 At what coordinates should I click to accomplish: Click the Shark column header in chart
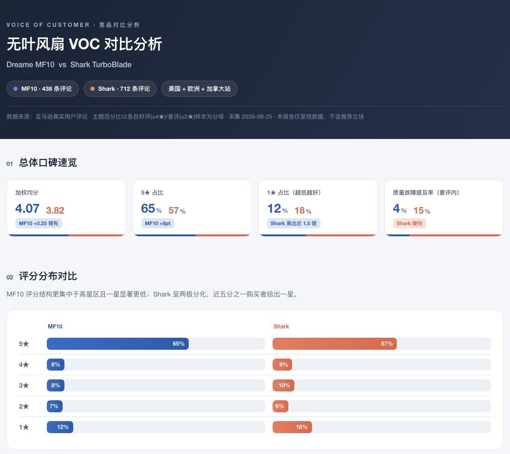coord(281,327)
